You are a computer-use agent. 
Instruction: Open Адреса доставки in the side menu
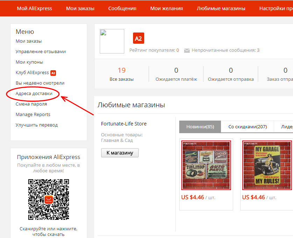point(34,93)
